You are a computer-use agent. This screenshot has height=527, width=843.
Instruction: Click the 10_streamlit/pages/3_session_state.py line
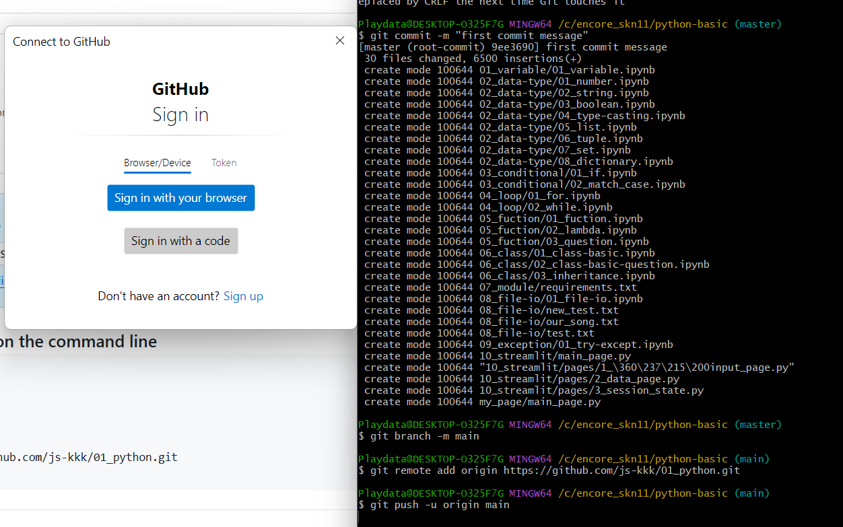tap(534, 390)
